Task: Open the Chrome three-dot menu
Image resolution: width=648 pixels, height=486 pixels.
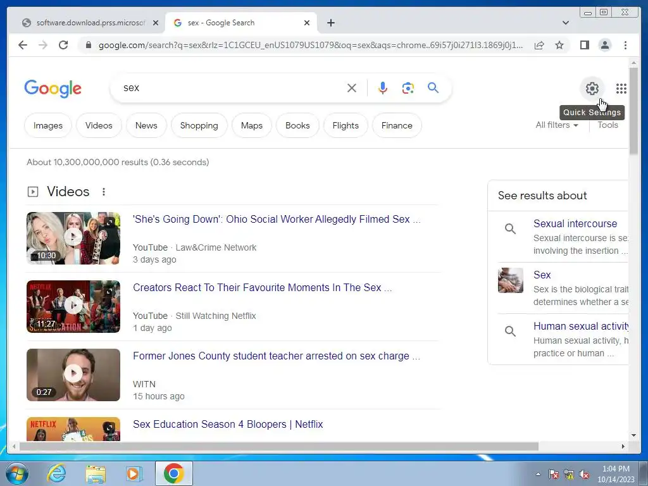Action: pos(625,45)
